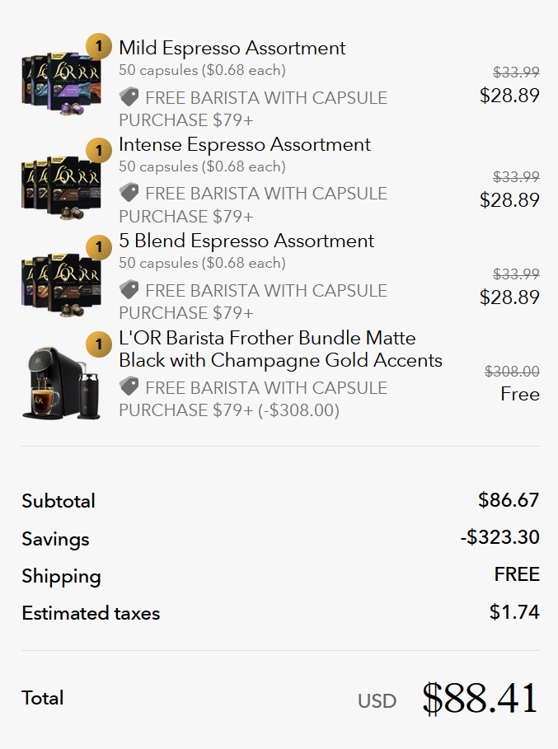The height and width of the screenshot is (749, 558).
Task: Click discount tag icon under Intense Espresso
Action: click(x=129, y=194)
